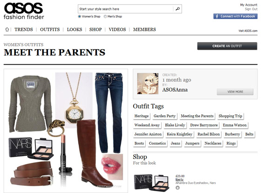Viewport: 263px width, 193px height.
Task: Click the View More button
Action: (235, 92)
